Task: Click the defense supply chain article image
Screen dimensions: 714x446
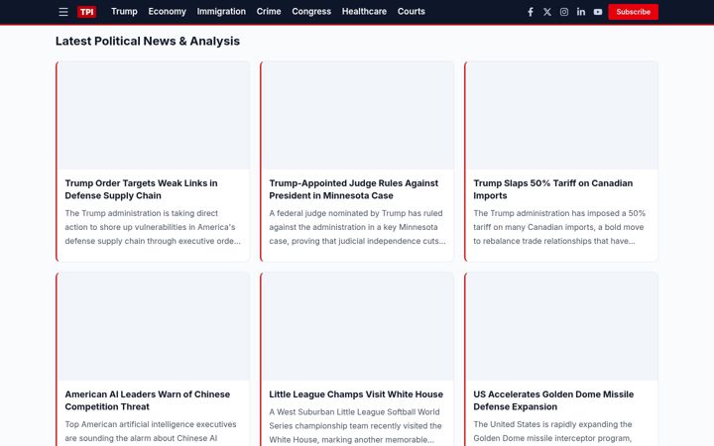Action: tap(154, 116)
